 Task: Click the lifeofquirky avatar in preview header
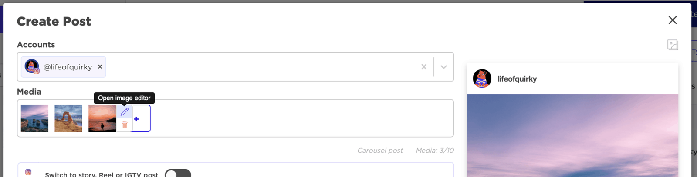pyautogui.click(x=482, y=79)
